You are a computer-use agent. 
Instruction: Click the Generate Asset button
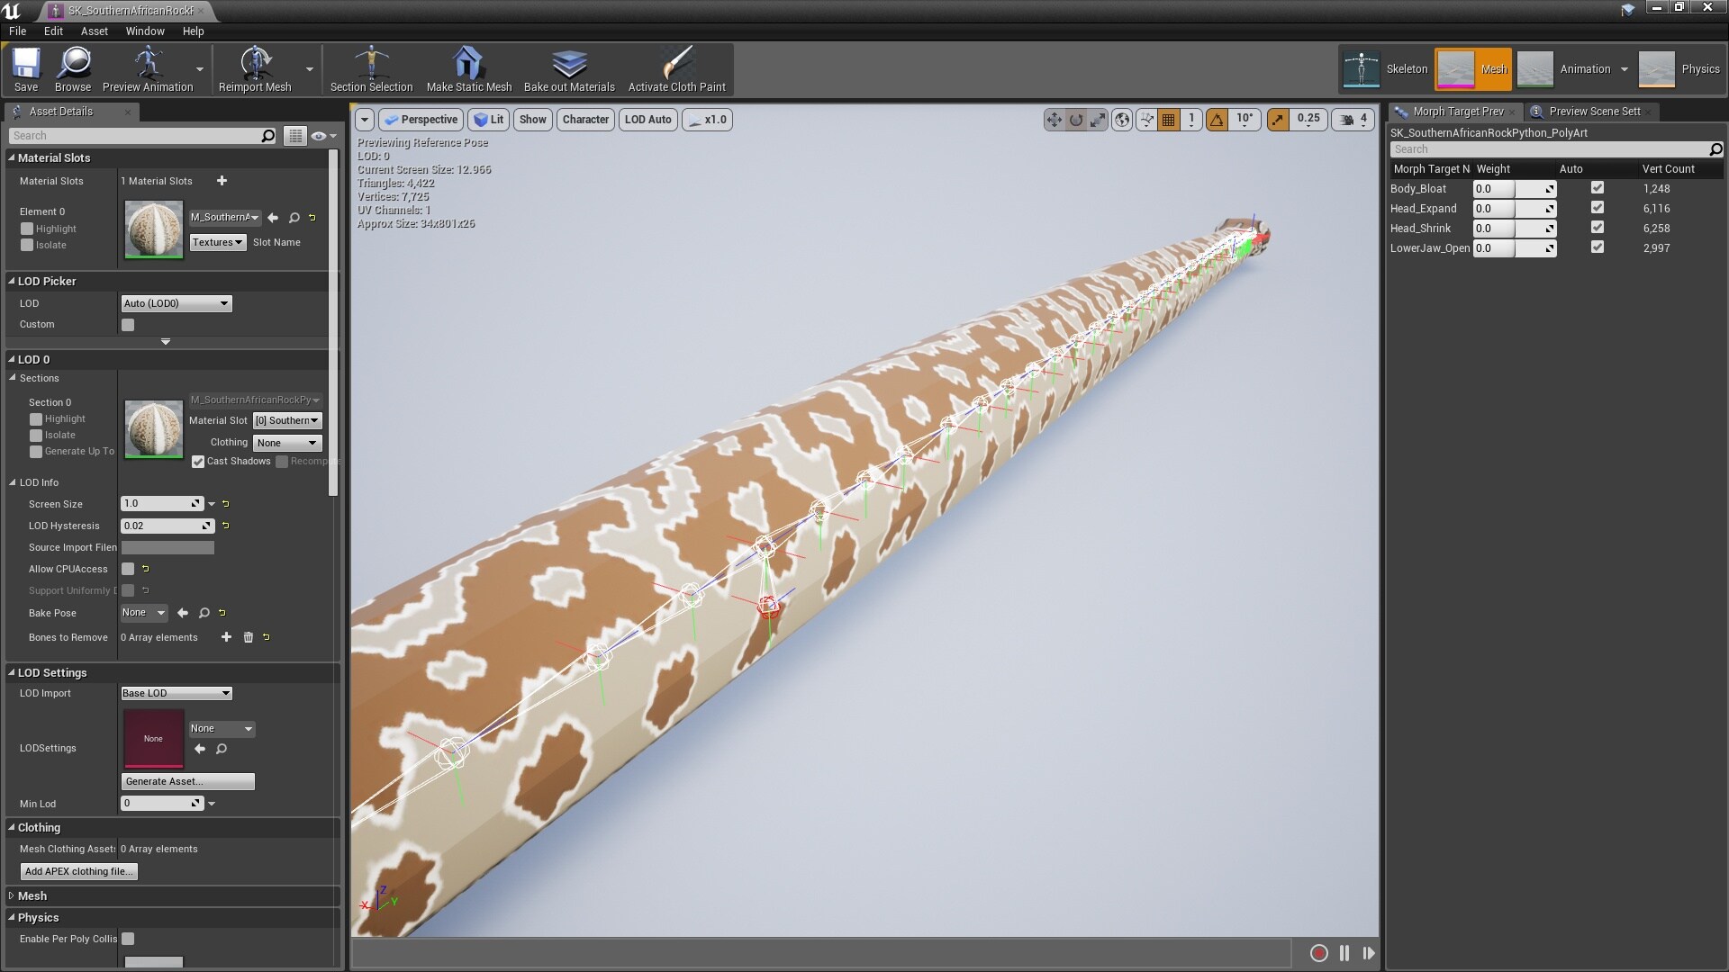[187, 781]
